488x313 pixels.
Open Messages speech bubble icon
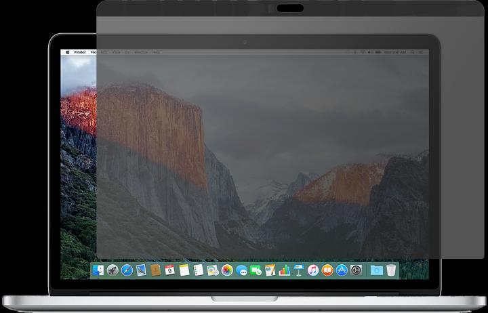[241, 270]
